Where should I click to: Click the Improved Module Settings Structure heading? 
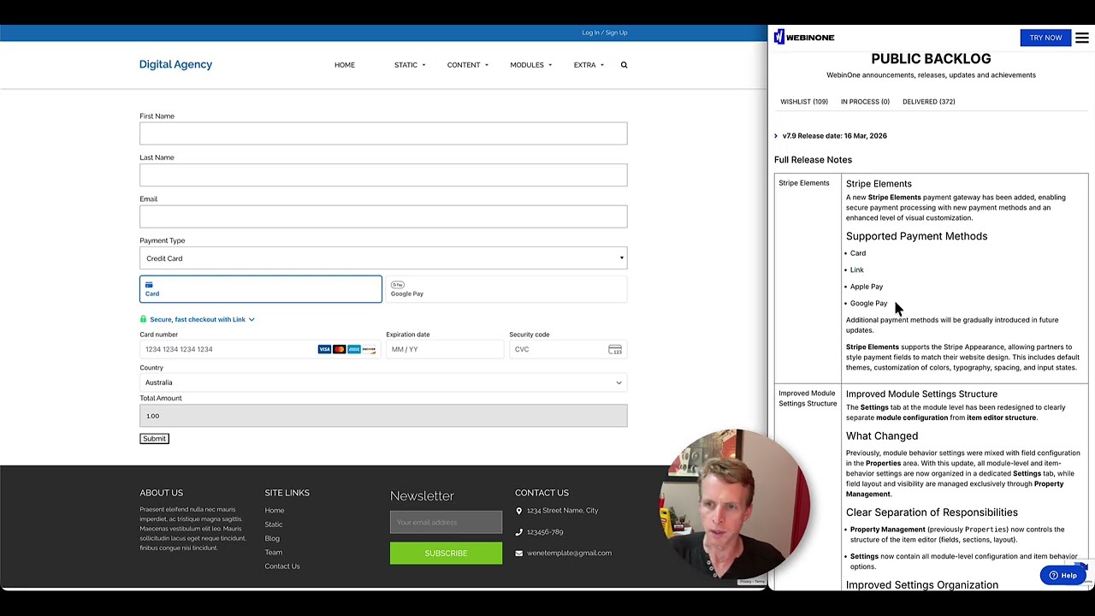tap(921, 394)
